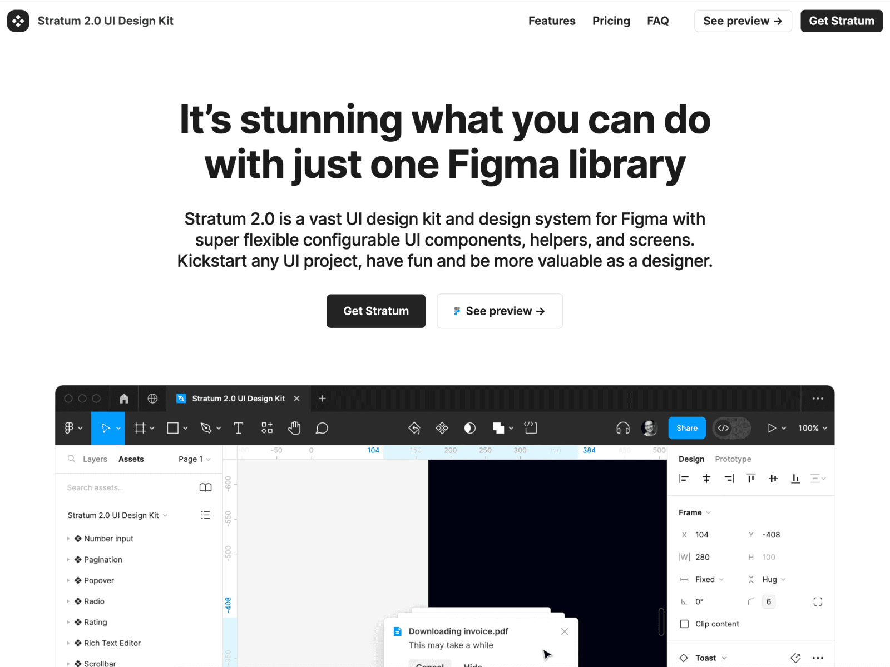This screenshot has height=667, width=890.
Task: Click Align top icon
Action: point(751,479)
